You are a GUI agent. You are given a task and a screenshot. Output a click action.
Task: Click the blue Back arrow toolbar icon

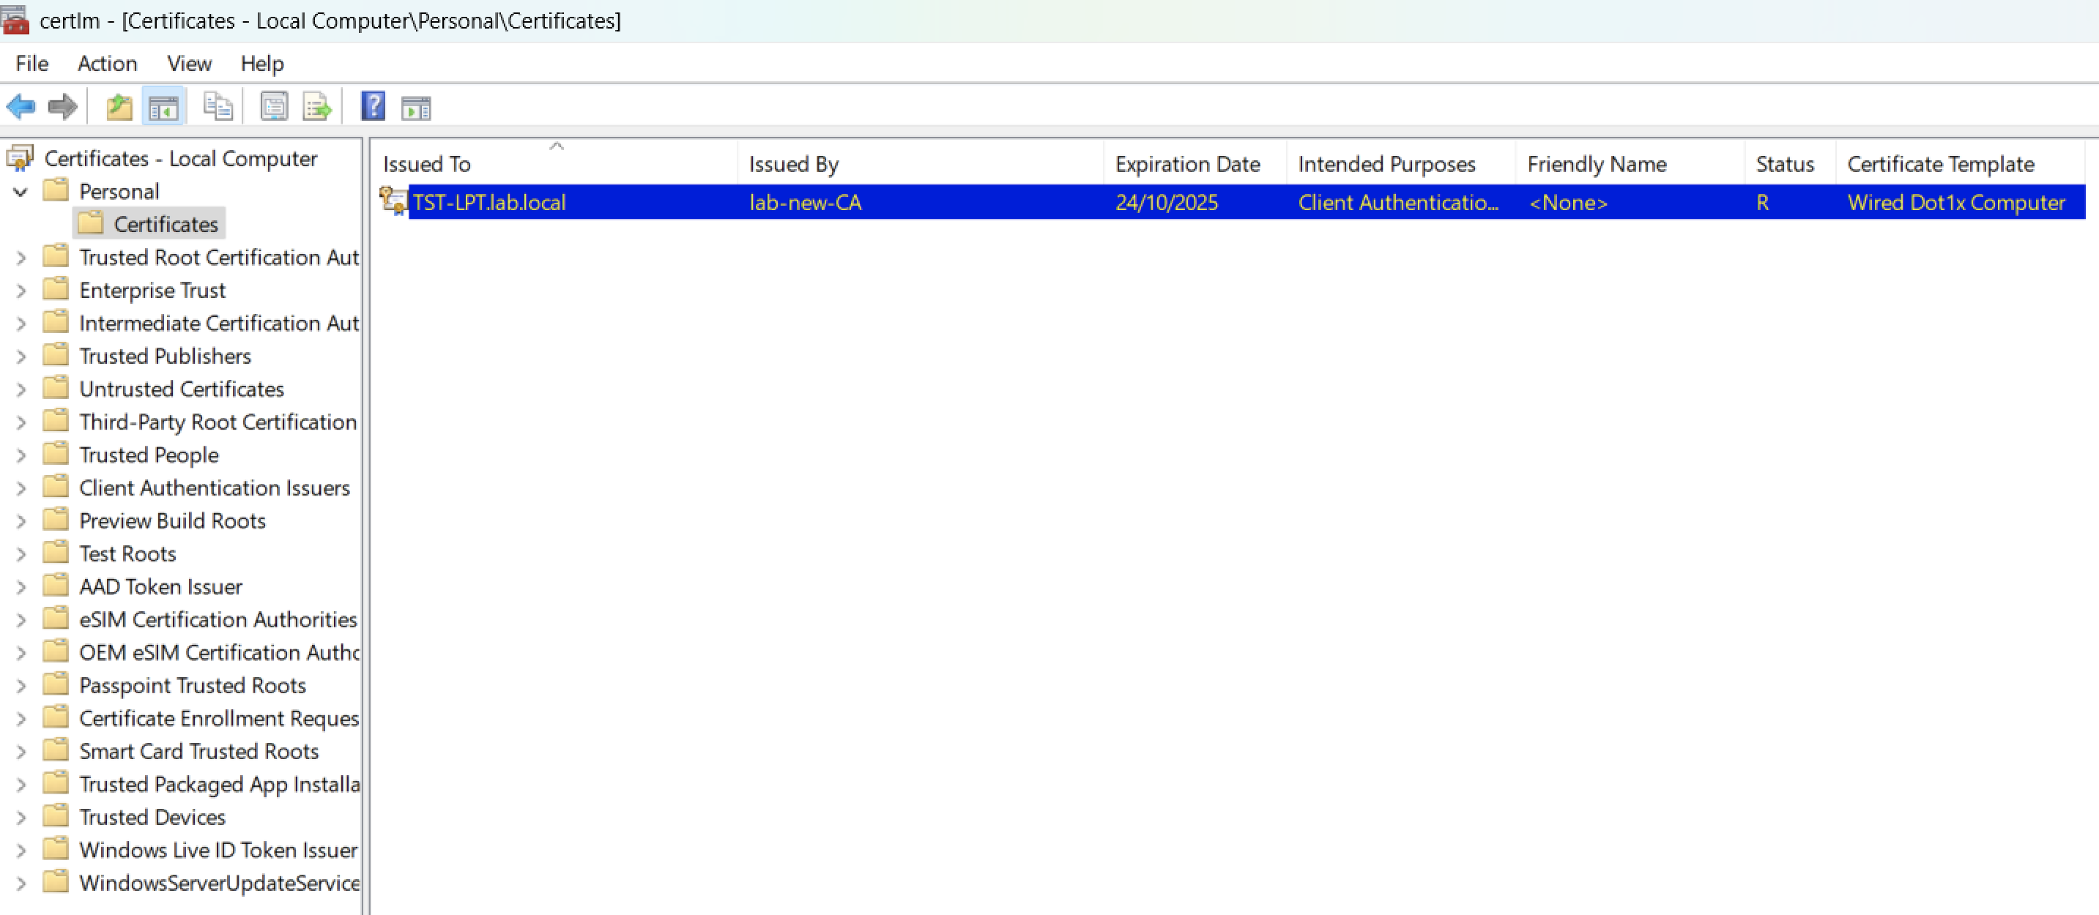point(21,107)
